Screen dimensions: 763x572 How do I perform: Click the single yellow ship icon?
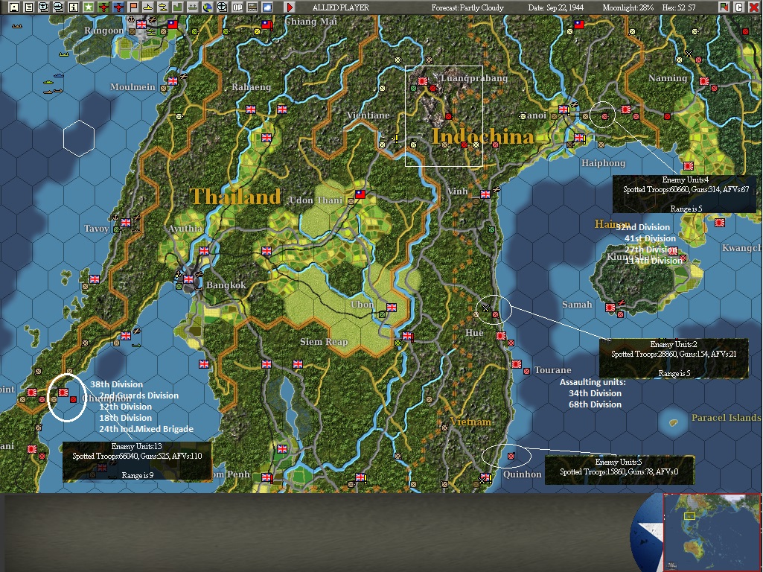click(147, 7)
